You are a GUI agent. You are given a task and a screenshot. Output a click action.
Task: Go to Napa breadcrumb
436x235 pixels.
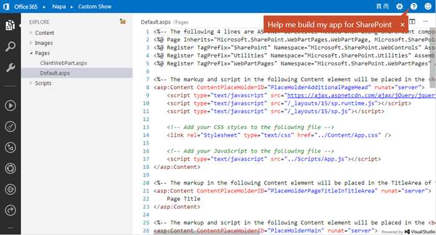coord(59,6)
